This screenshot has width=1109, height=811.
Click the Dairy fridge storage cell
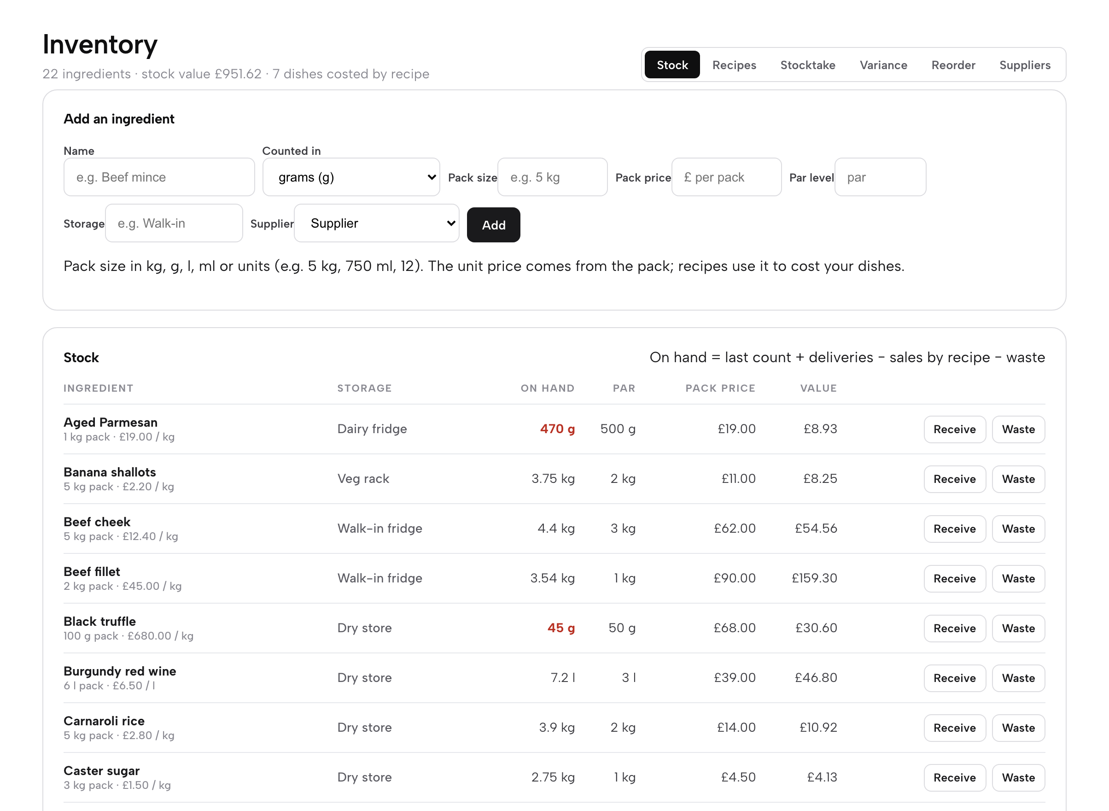[x=372, y=429]
